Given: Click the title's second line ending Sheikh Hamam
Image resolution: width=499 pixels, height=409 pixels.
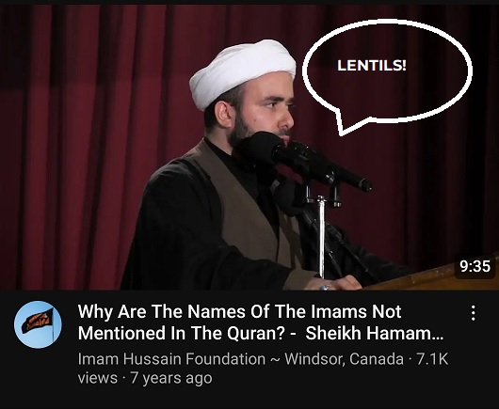Looking at the screenshot, I should [x=260, y=333].
